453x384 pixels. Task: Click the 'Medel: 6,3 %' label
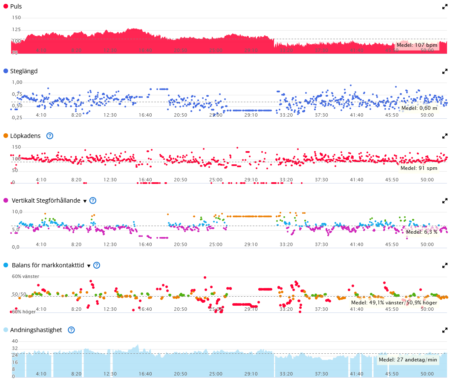[x=422, y=232]
